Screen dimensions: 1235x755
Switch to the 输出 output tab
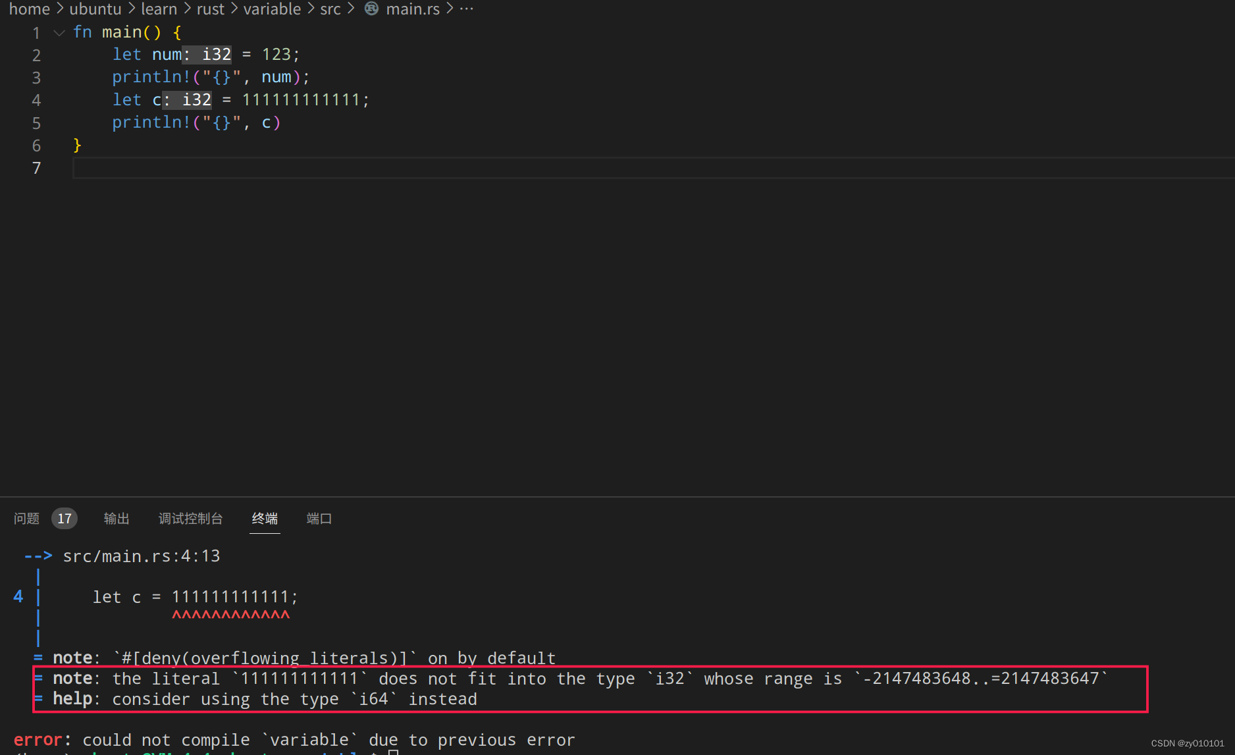click(117, 519)
